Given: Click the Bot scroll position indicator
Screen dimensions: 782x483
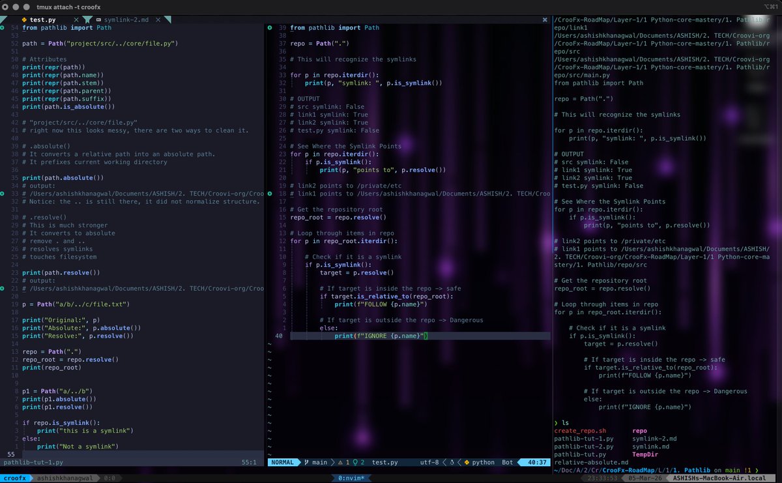Looking at the screenshot, I should click(x=508, y=462).
